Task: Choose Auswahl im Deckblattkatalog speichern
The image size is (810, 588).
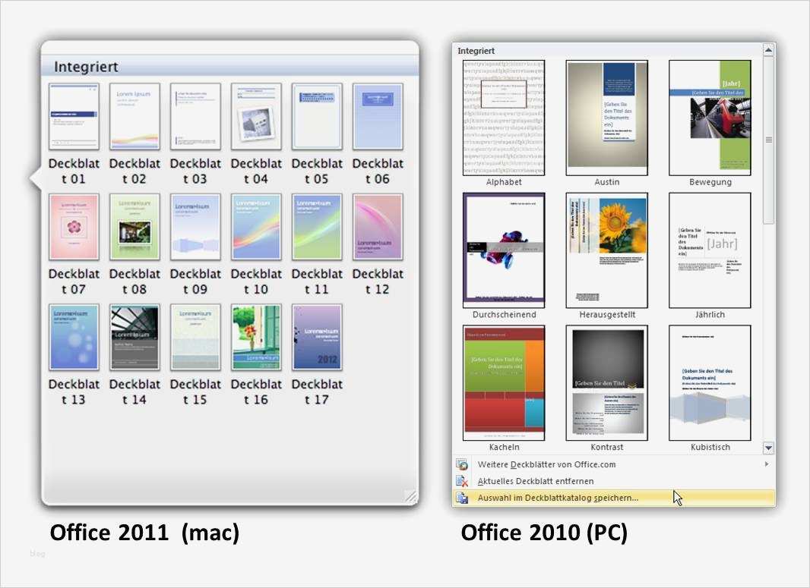Action: pos(614,498)
